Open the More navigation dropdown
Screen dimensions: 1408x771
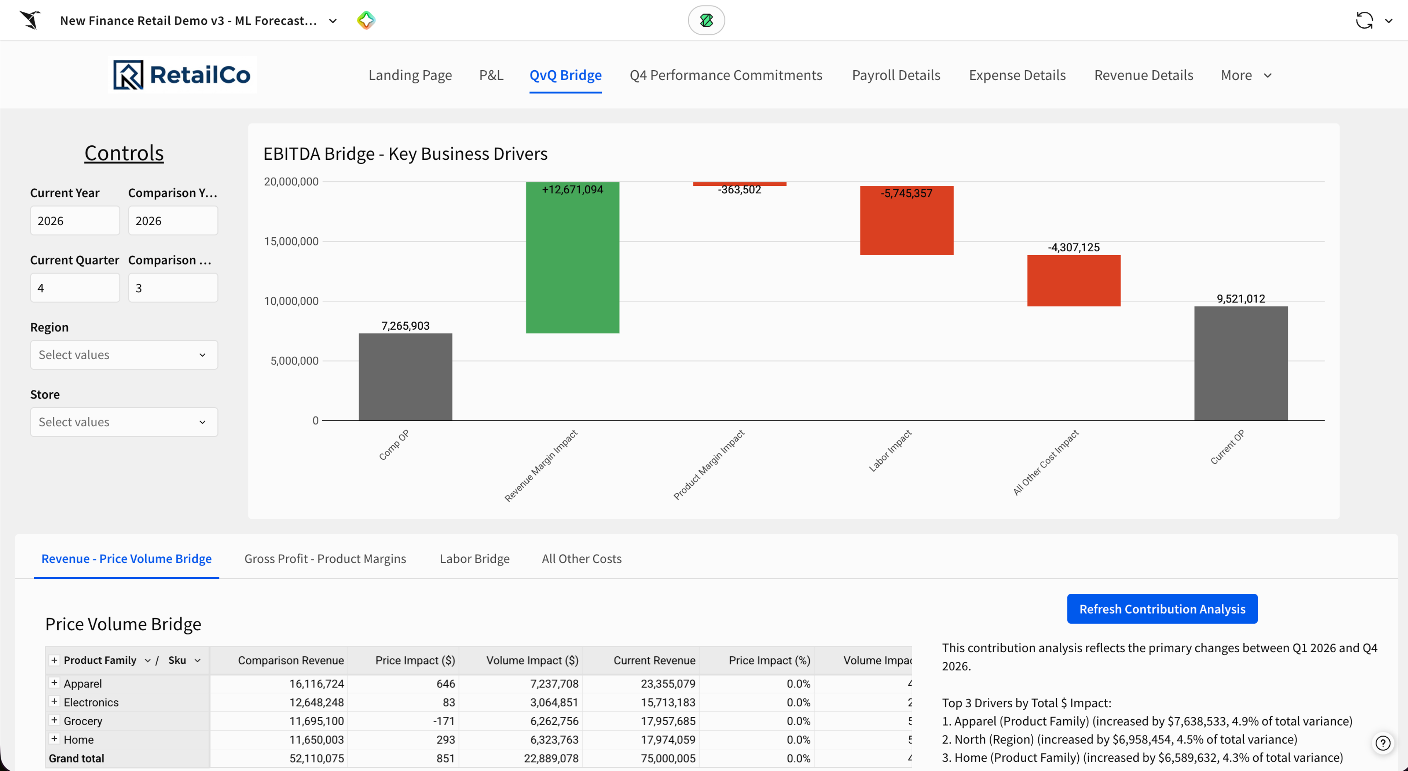pyautogui.click(x=1246, y=75)
